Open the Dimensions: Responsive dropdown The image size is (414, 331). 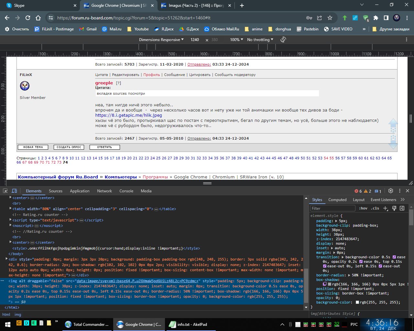point(161,39)
